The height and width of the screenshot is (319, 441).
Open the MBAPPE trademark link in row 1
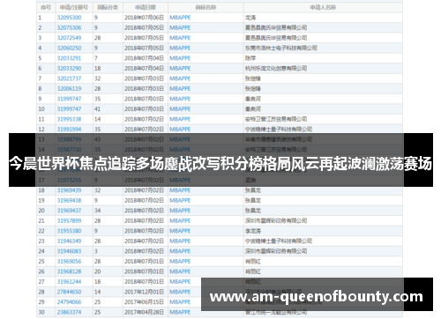180,18
